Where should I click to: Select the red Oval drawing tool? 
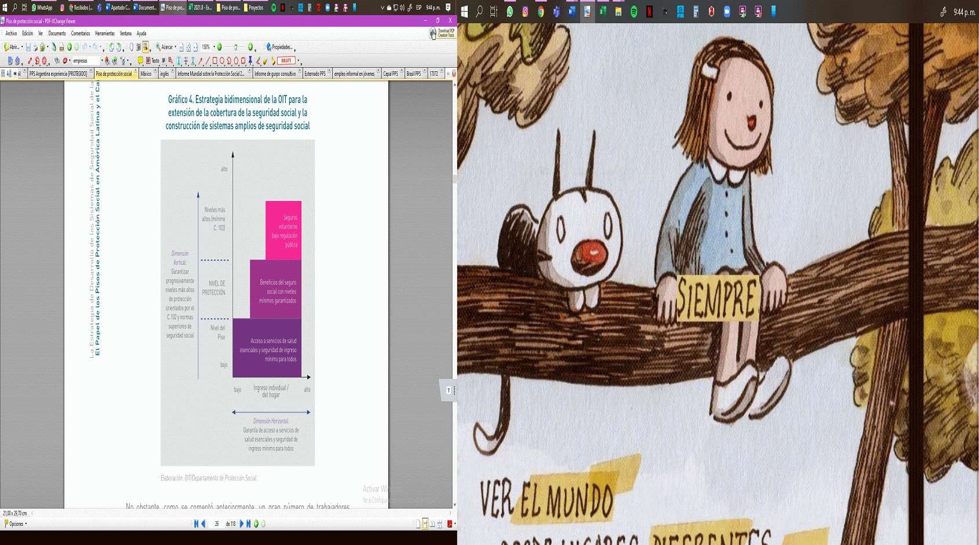point(222,60)
